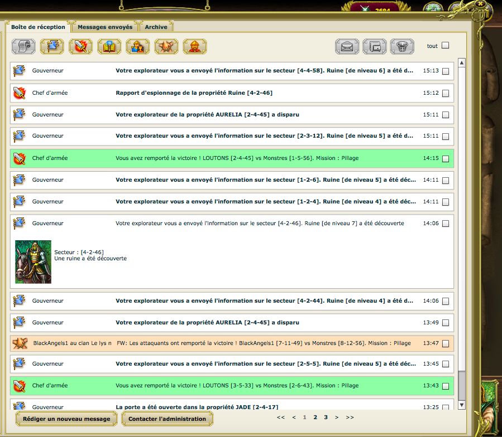
Task: Expand the 14:15 victory report LOUTONS [2-4-45]
Action: click(237, 158)
